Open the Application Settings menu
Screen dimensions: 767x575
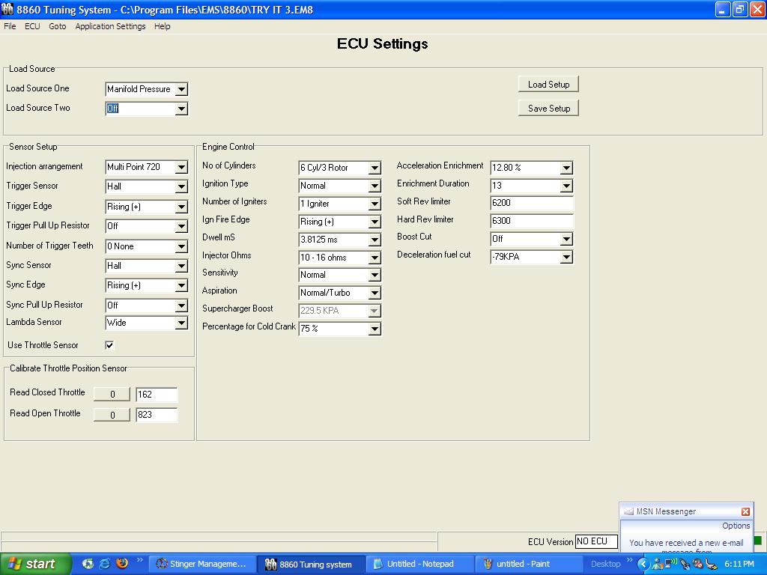(110, 26)
